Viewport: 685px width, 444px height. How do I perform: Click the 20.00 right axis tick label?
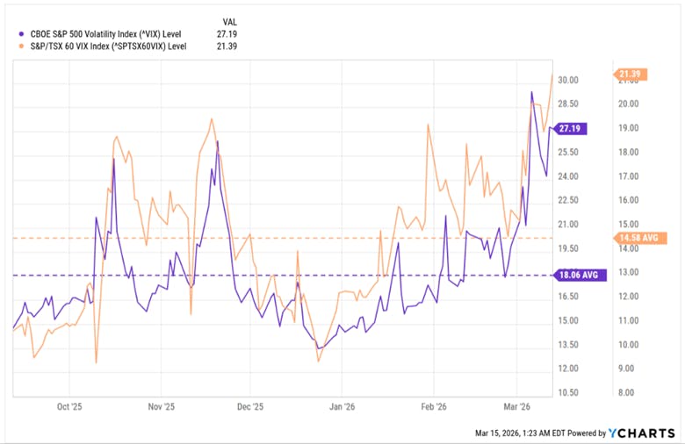[628, 104]
